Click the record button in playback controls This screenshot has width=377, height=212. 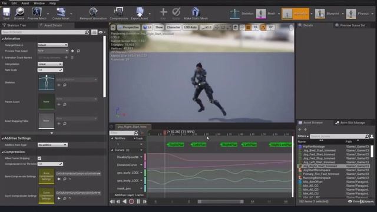131,201
